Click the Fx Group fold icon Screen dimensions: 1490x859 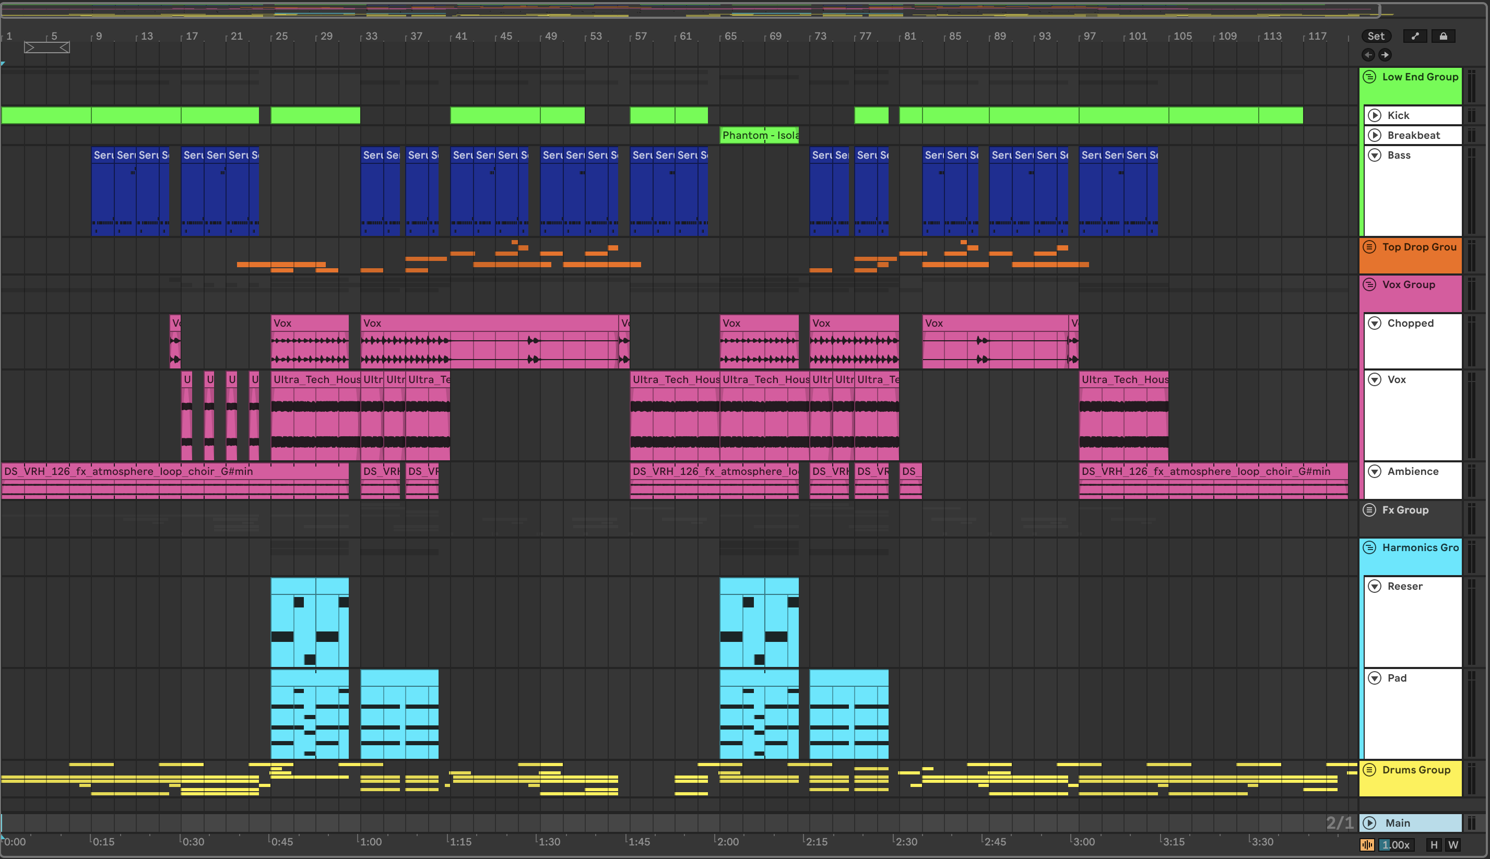pyautogui.click(x=1369, y=510)
